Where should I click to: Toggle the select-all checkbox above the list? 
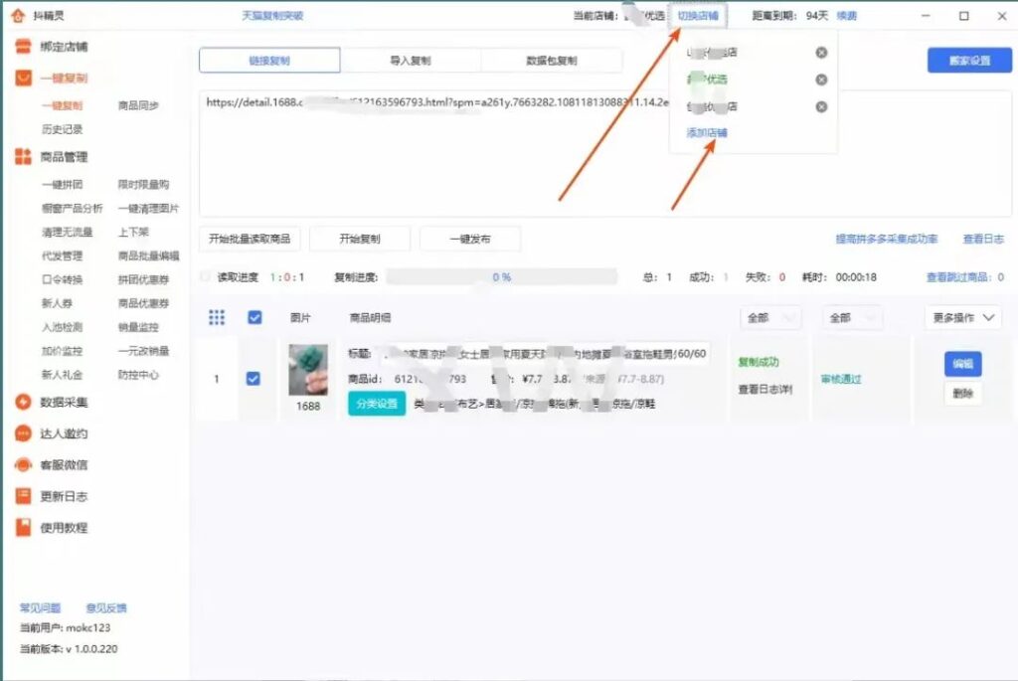[254, 316]
